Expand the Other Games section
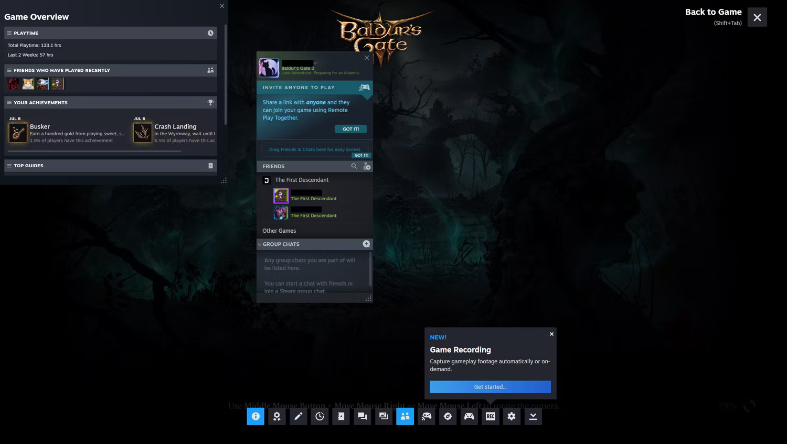Image resolution: width=787 pixels, height=444 pixels. [x=279, y=231]
